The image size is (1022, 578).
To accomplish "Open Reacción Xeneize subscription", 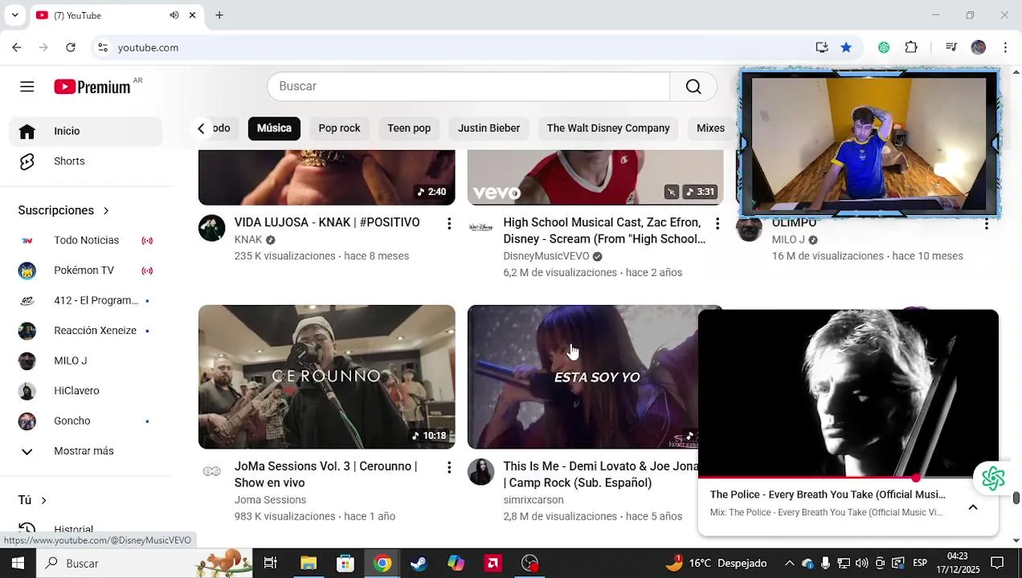I will coord(86,331).
